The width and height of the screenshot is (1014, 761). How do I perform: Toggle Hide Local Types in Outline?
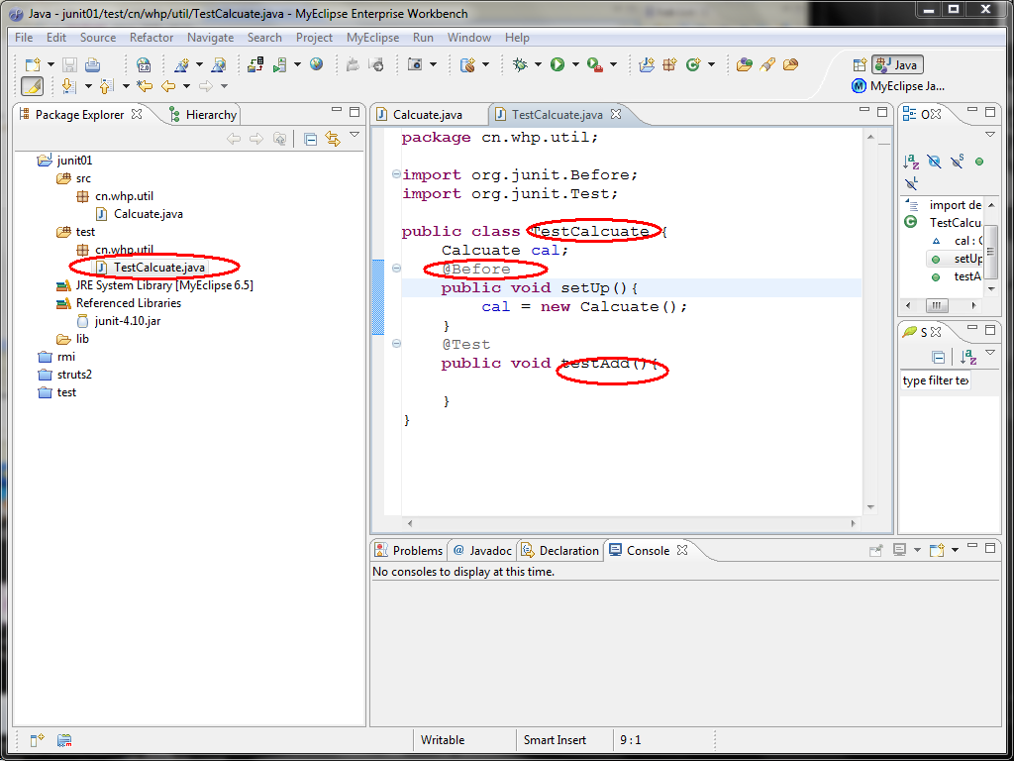tap(911, 183)
